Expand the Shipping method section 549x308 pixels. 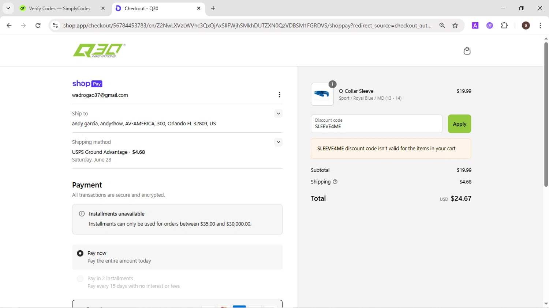coord(279,142)
